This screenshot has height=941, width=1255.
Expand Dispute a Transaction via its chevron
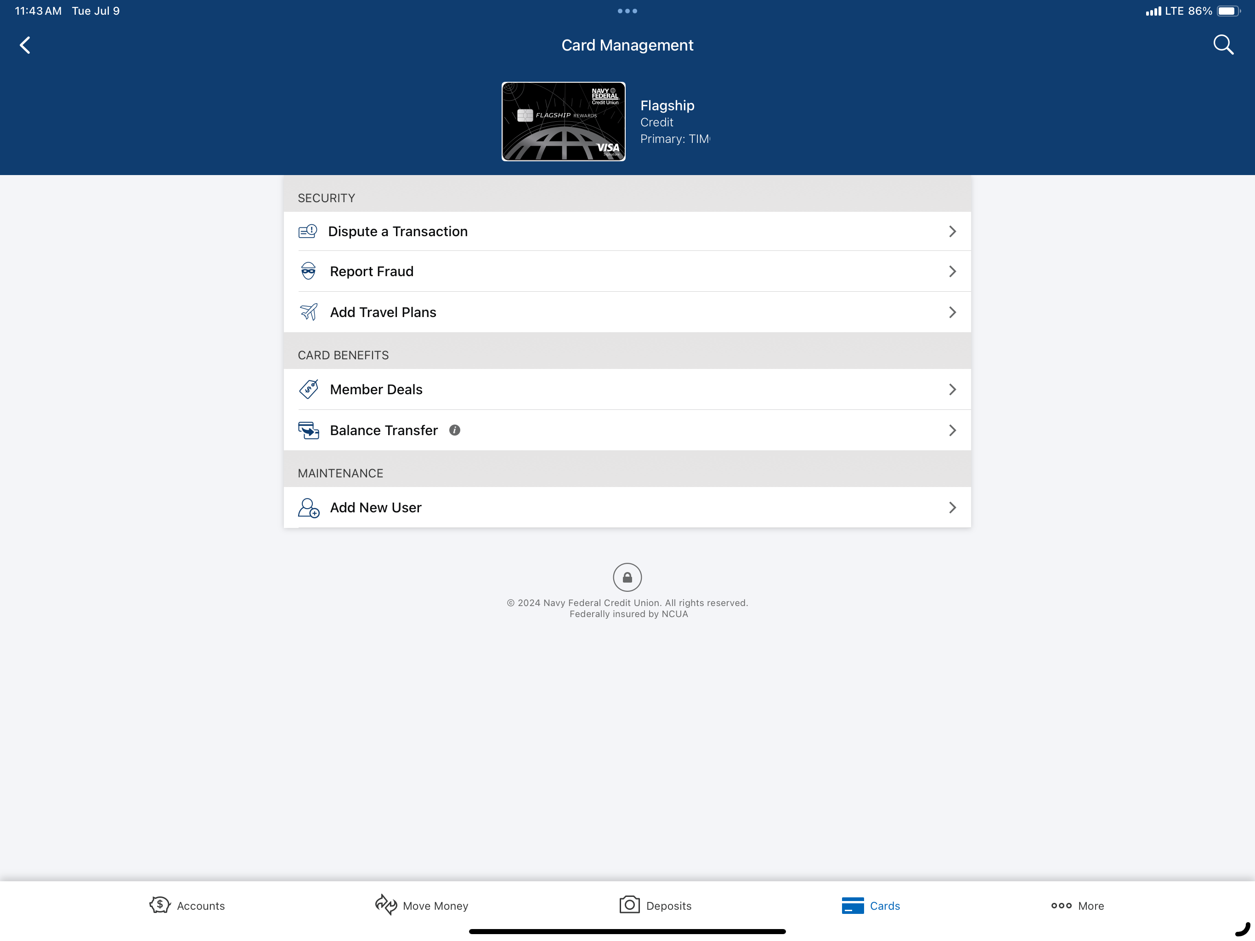click(952, 231)
